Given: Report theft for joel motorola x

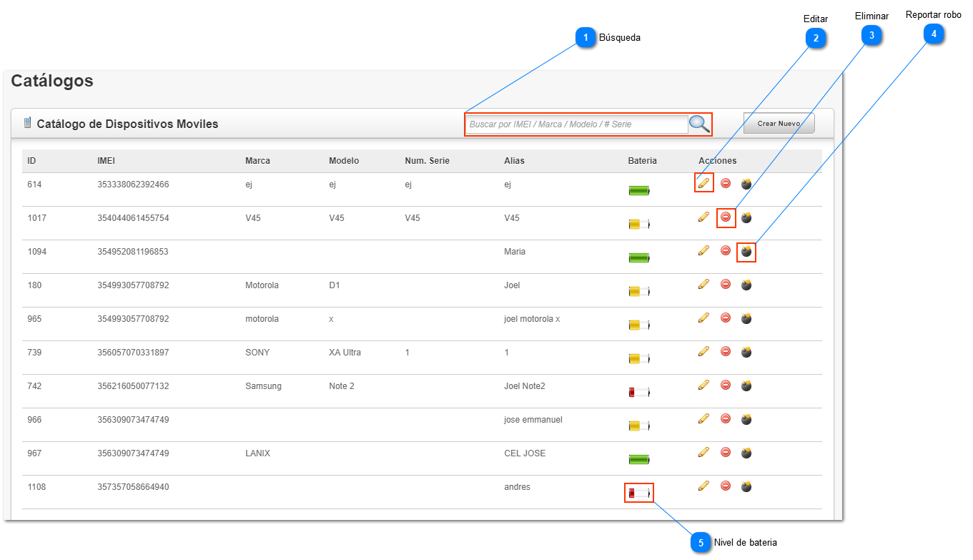Looking at the screenshot, I should tap(746, 318).
